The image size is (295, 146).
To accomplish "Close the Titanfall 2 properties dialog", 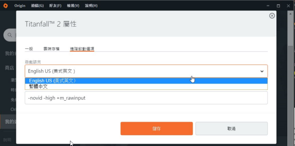I will click(x=272, y=16).
